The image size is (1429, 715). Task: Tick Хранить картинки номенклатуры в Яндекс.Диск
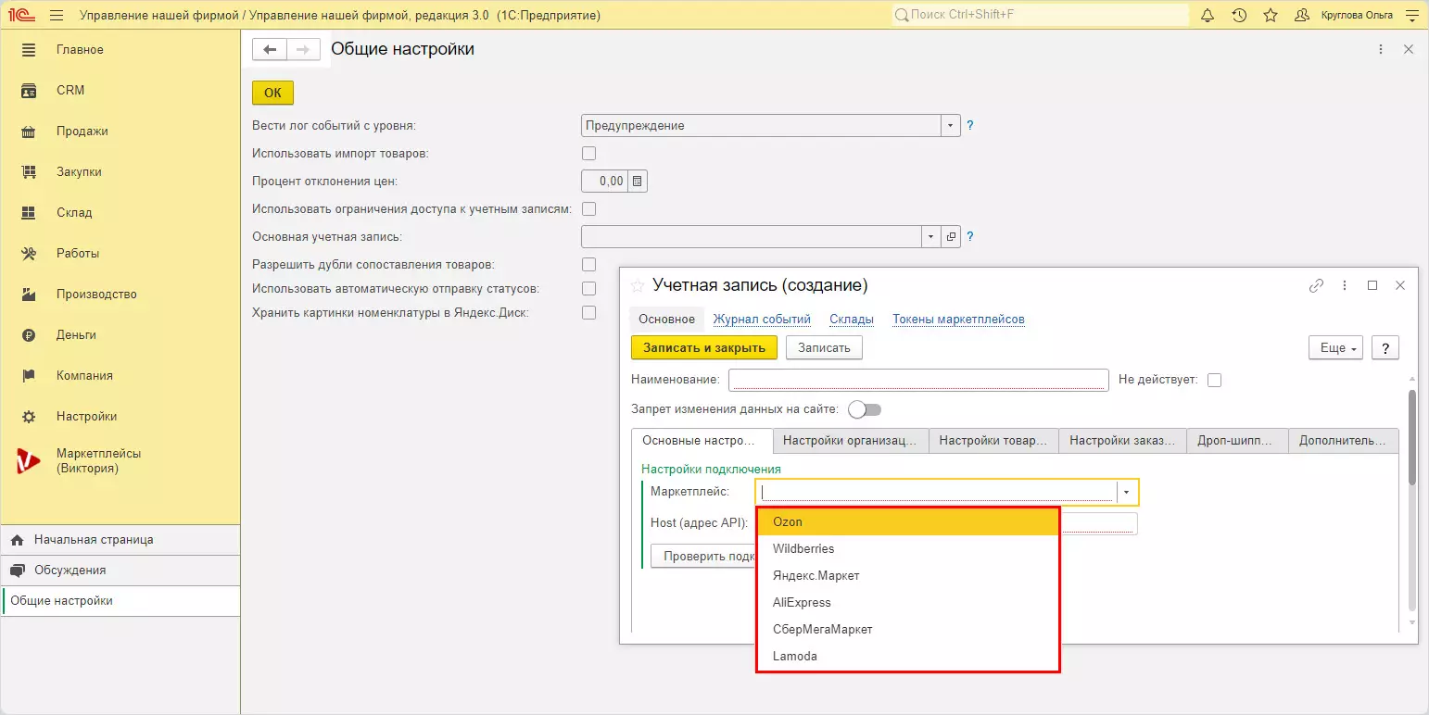588,313
